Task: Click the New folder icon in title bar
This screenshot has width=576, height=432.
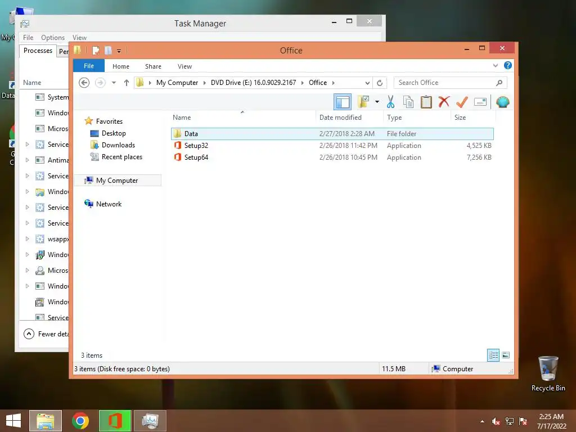Action: (x=108, y=50)
